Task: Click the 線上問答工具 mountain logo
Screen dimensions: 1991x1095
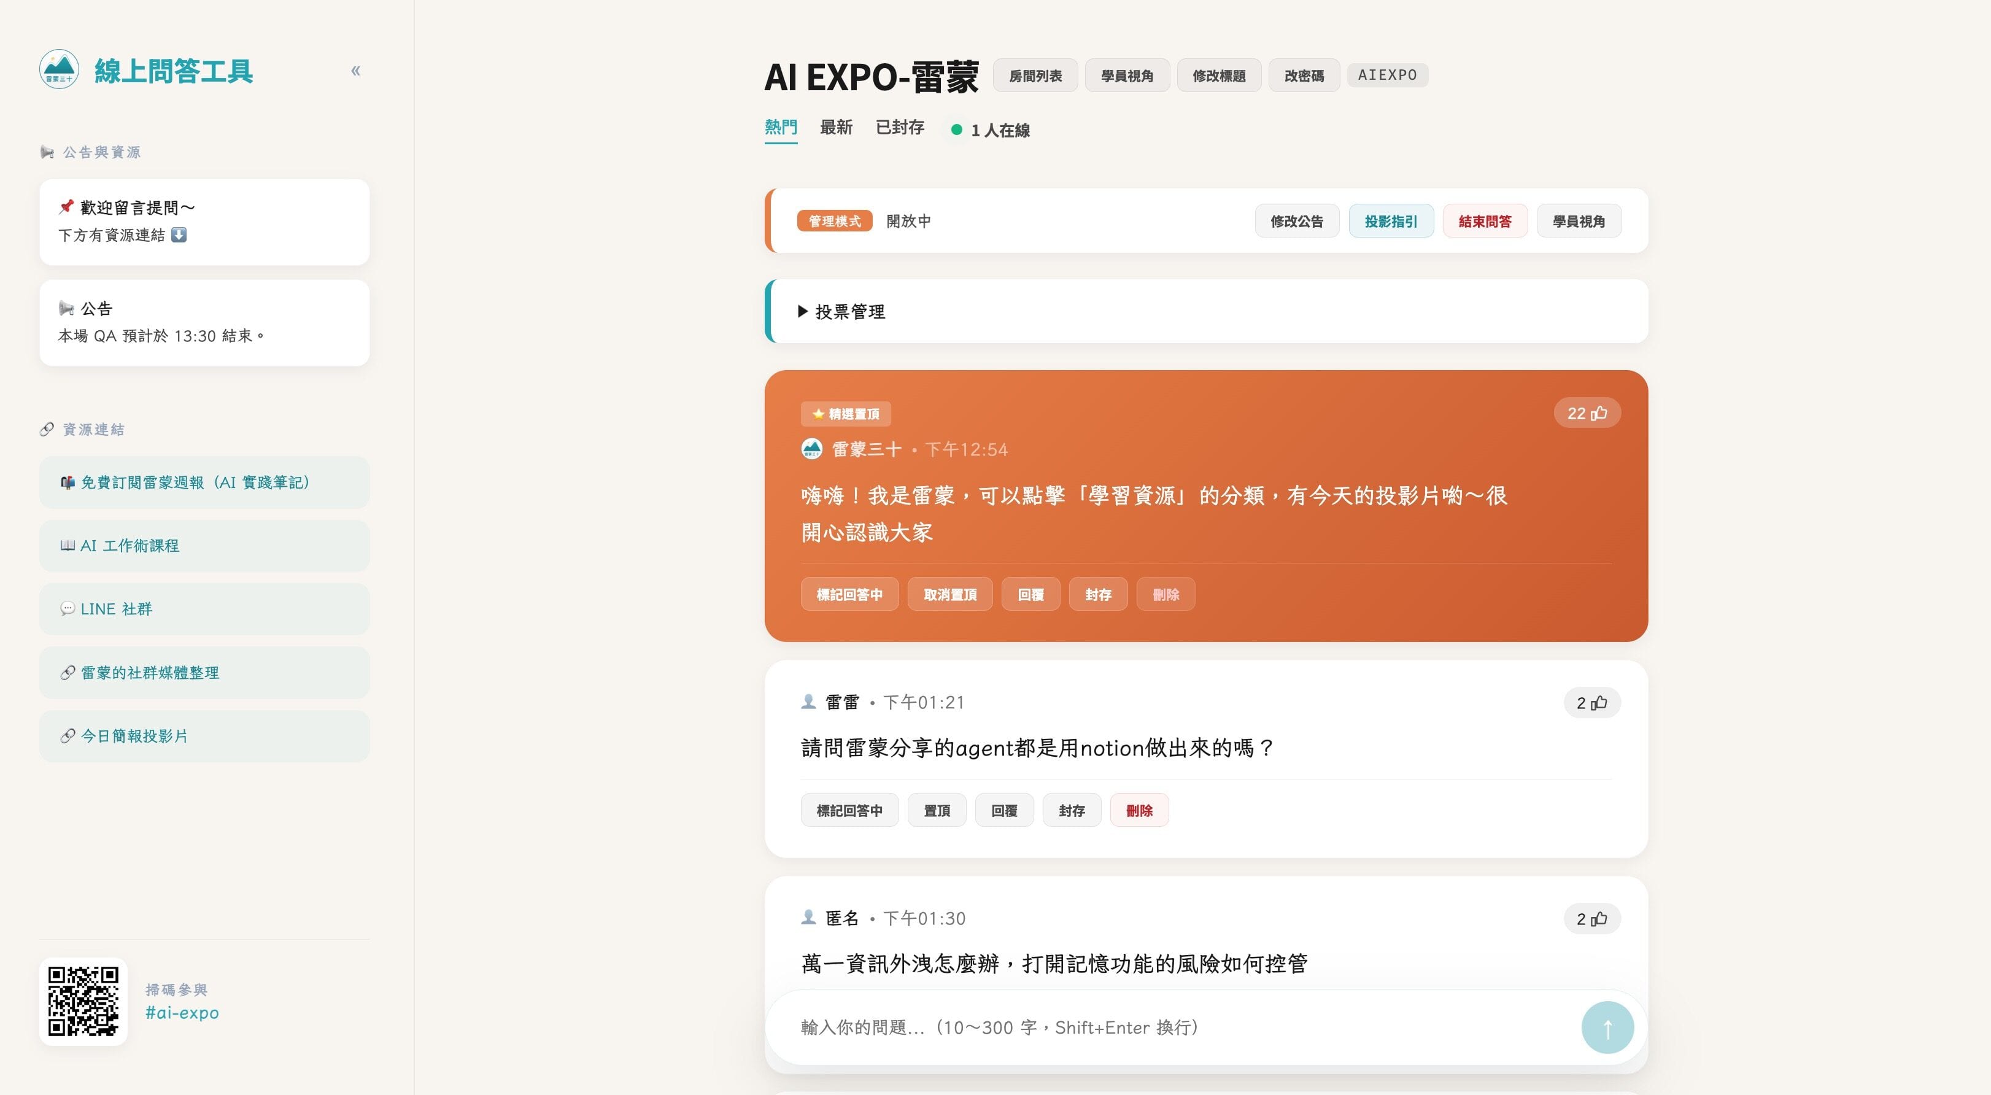Action: tap(60, 71)
